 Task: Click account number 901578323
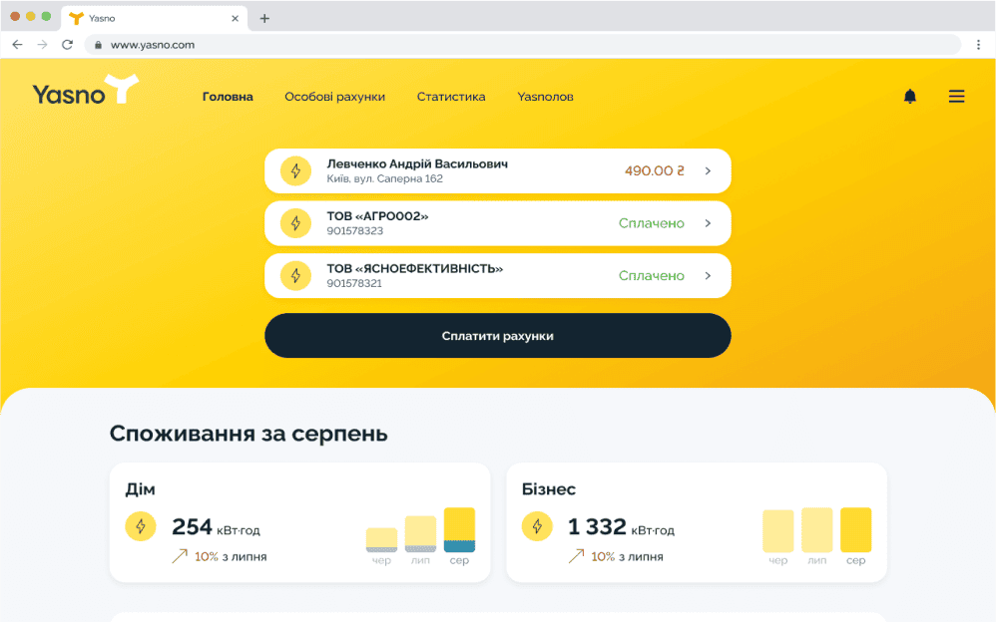pos(355,231)
